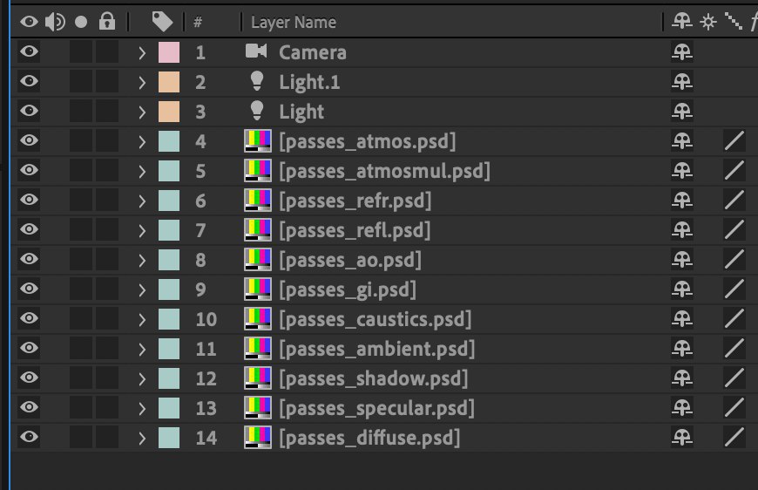Click the Video eye column header icon
The height and width of the screenshot is (490, 758).
click(x=29, y=22)
